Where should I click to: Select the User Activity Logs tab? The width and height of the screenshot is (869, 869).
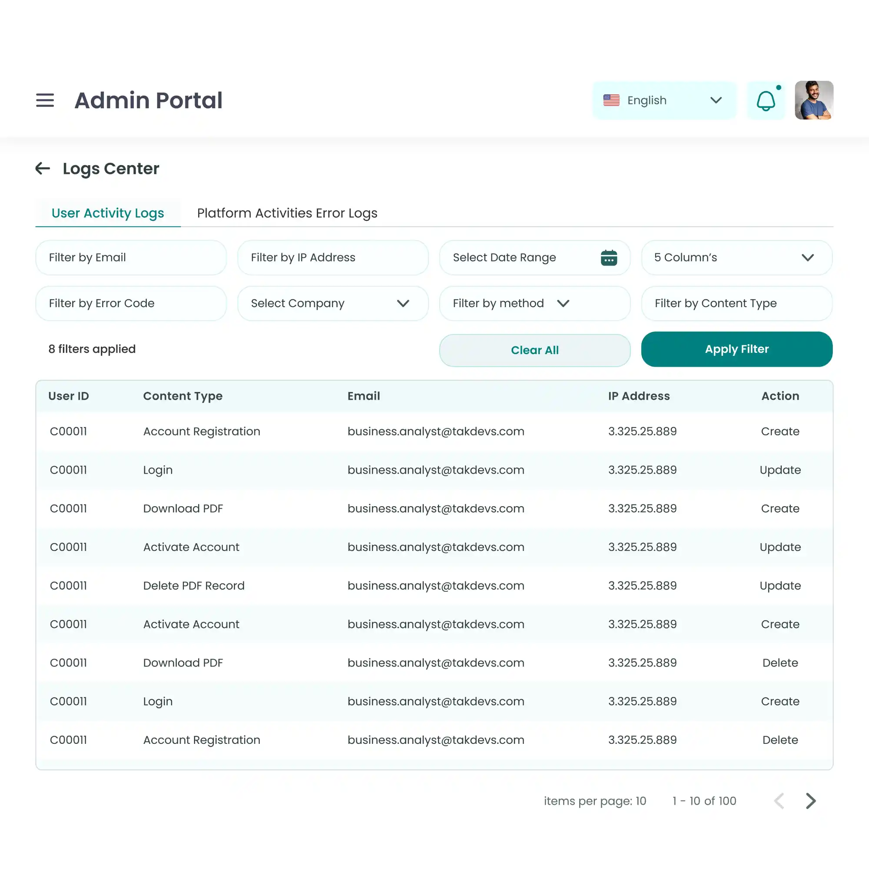click(x=107, y=213)
